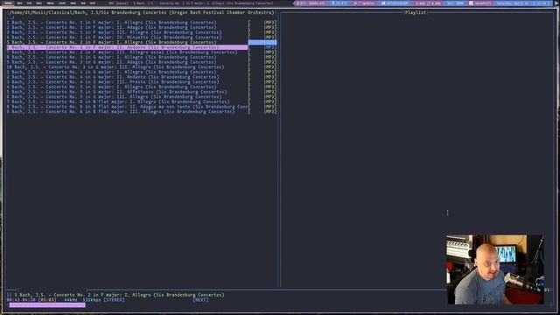Toggle the [NEXT] indicator
The width and height of the screenshot is (560, 315).
200,300
